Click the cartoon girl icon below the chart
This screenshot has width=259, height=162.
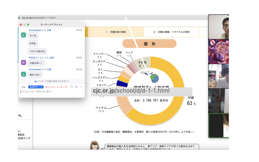pos(95,145)
